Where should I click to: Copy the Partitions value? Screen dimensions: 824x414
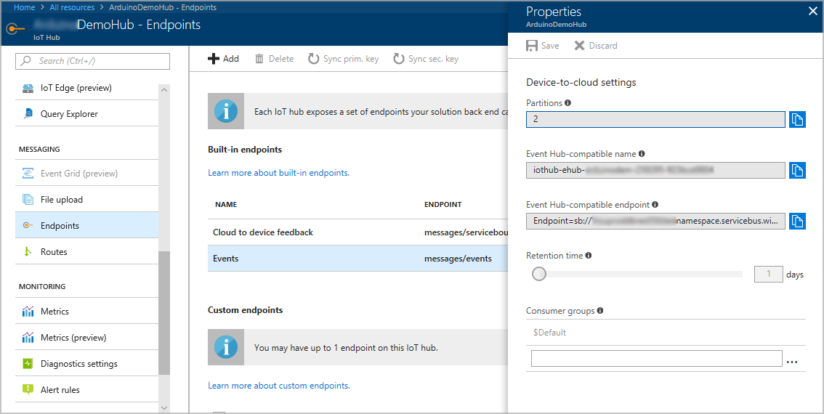click(797, 120)
